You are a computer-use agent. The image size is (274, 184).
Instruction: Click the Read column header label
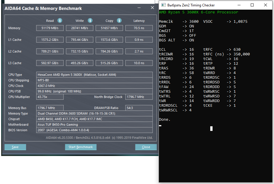(x=50, y=21)
